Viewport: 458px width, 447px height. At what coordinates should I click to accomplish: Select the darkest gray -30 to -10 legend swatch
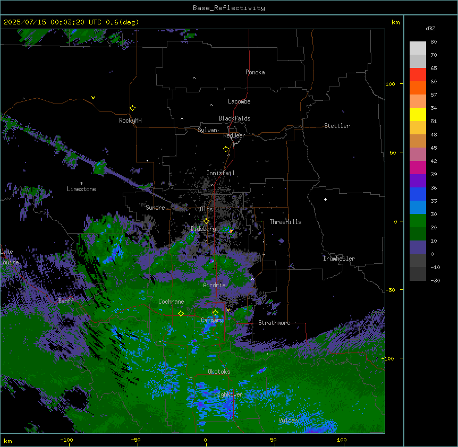click(x=418, y=274)
